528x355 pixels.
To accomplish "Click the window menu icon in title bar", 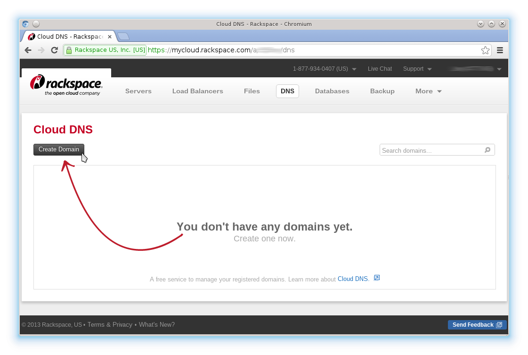I will 25,24.
